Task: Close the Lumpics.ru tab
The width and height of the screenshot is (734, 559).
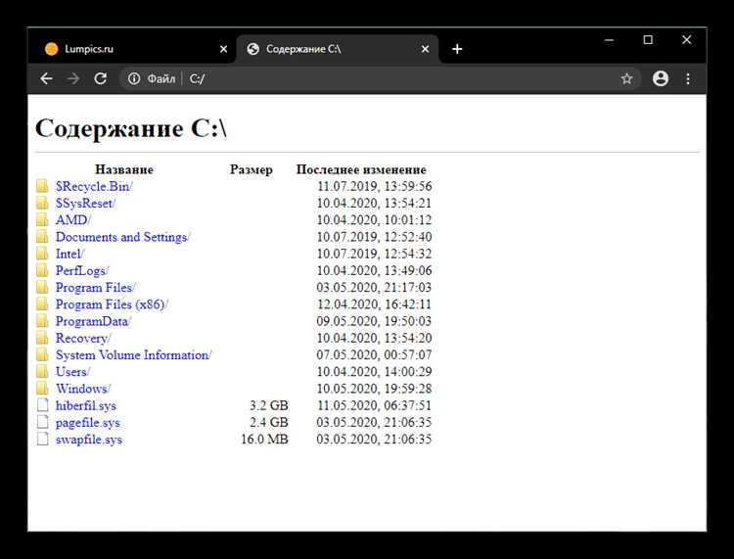Action: tap(223, 49)
